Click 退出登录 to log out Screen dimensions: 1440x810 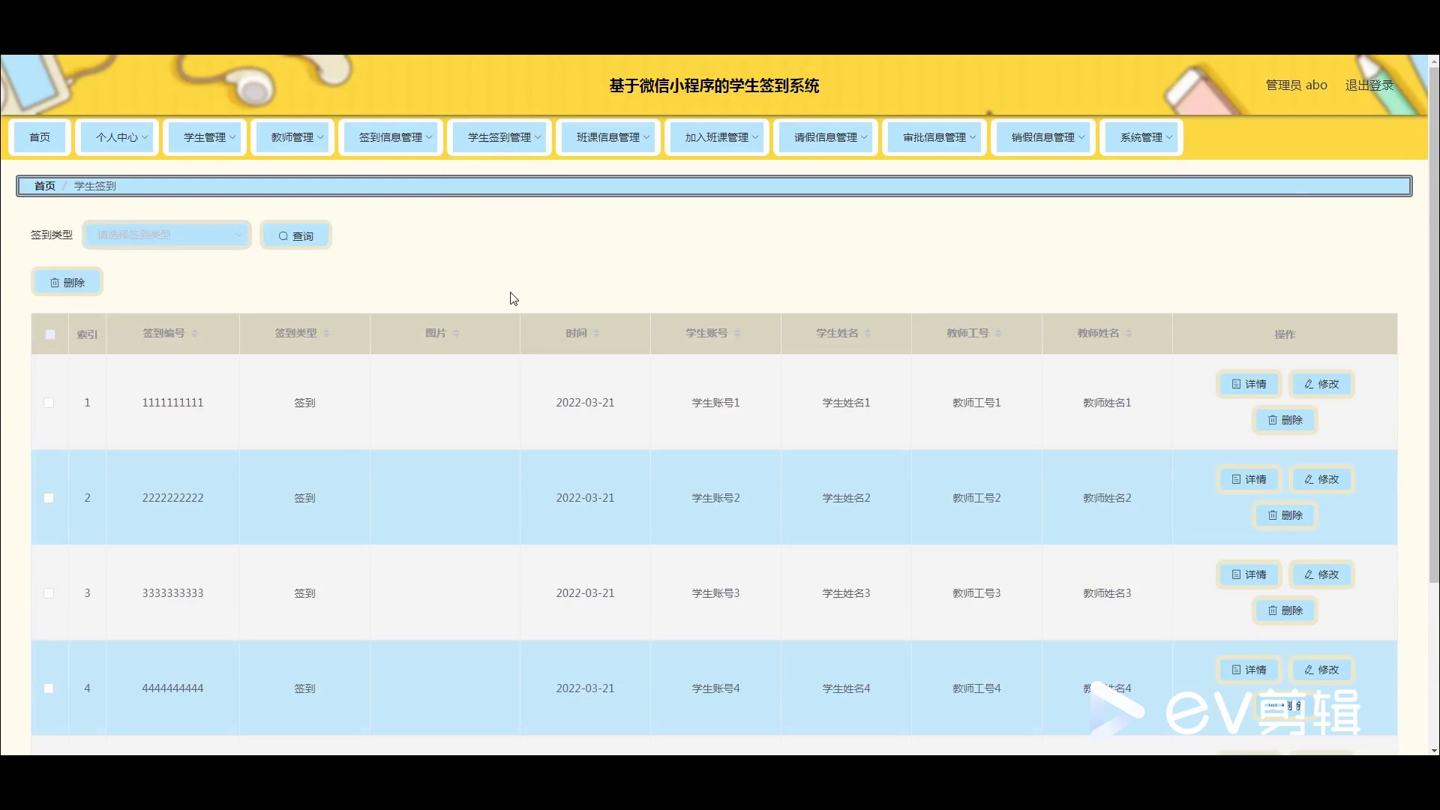tap(1369, 85)
